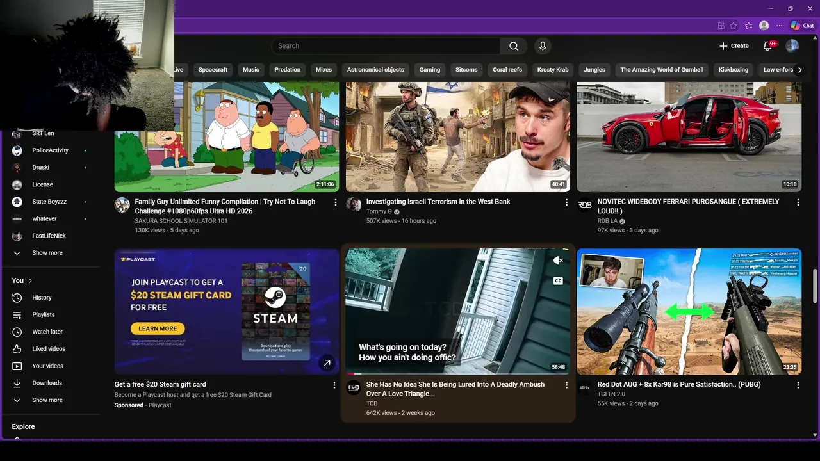
Task: Toggle captions CC on video preview
Action: (558, 281)
